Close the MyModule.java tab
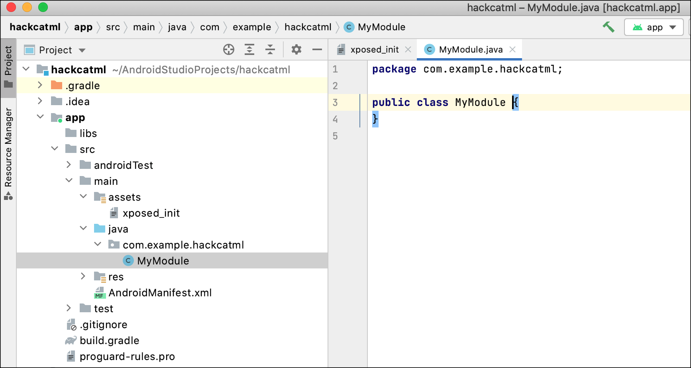Screen dimensions: 691x368 point(512,50)
